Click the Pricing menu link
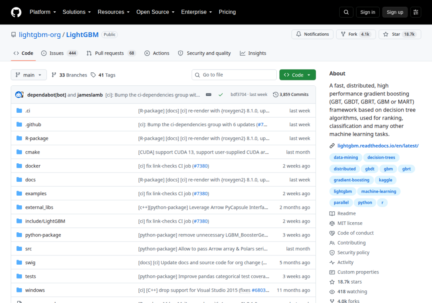 227,12
